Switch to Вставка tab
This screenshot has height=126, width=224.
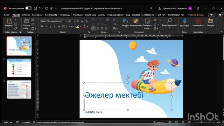26,15
